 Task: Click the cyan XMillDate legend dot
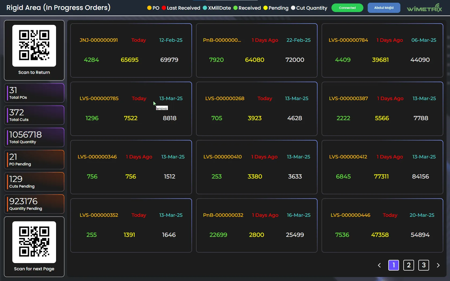point(205,8)
